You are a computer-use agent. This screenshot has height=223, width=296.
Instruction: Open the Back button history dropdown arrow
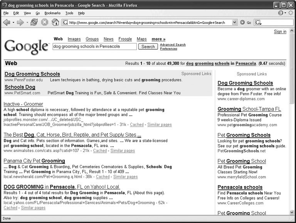[13, 22]
